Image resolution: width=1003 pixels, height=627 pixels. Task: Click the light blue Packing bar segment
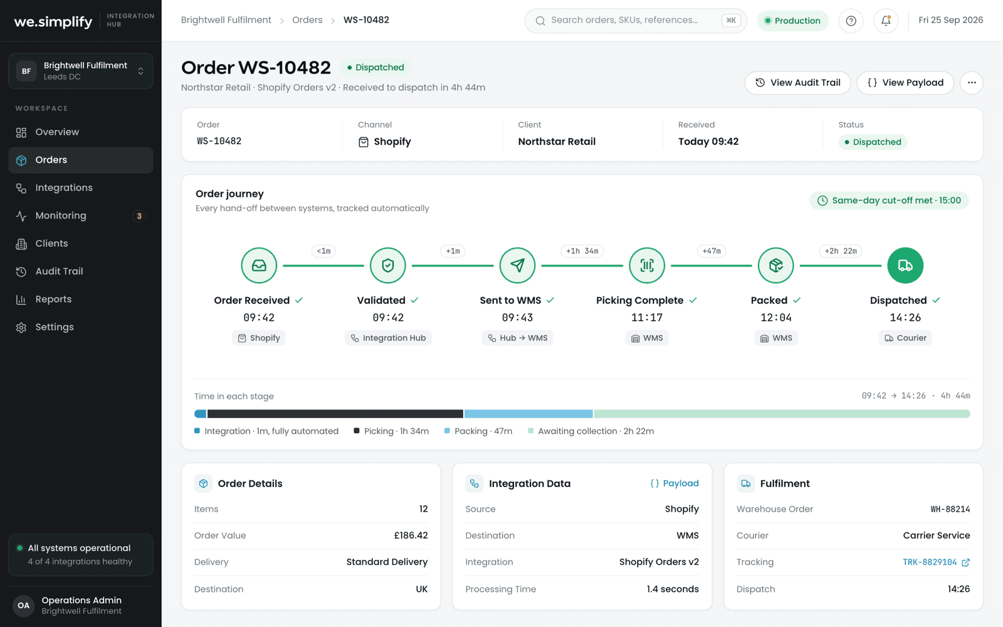(528, 414)
